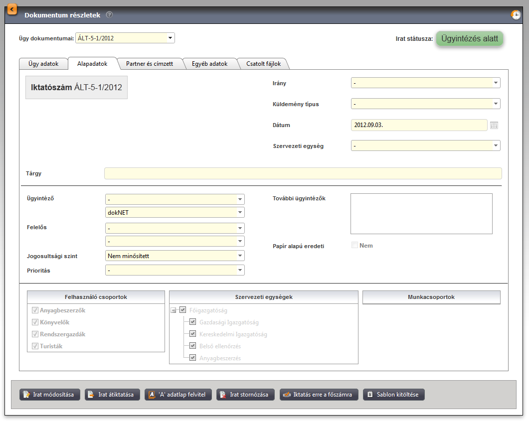Click the 'A' adatlap felvitel icon
The image size is (529, 422).
pos(152,395)
